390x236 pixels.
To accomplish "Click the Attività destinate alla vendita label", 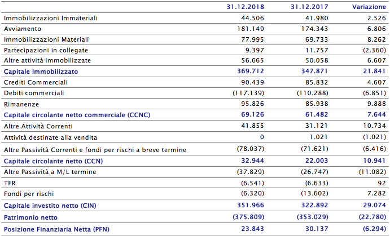I will pyautogui.click(x=50, y=137).
